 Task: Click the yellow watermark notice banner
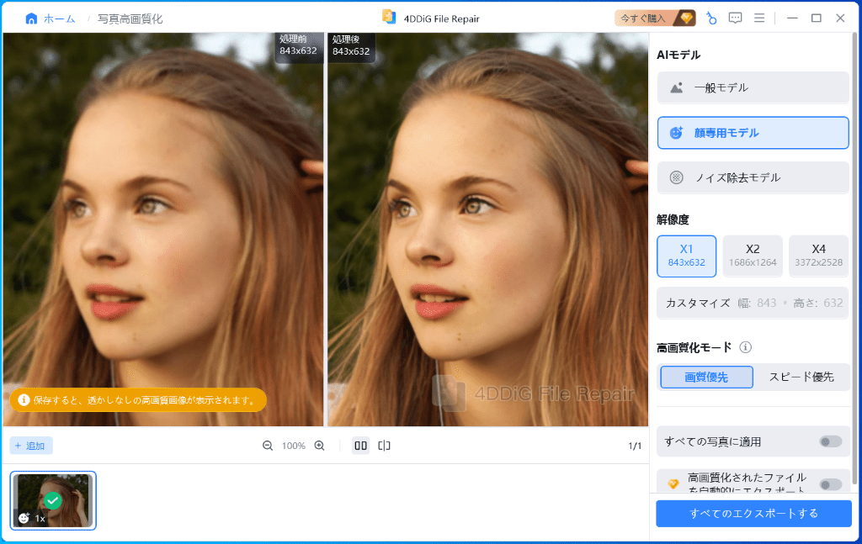pyautogui.click(x=138, y=400)
